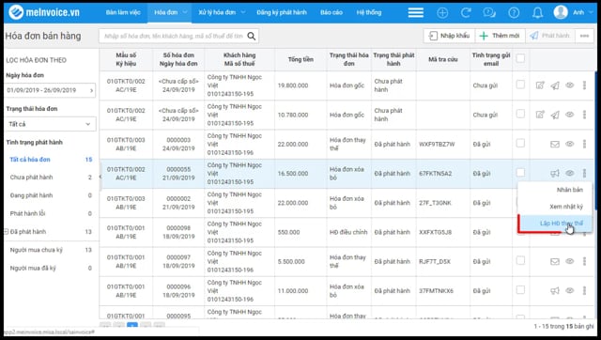Click the megaphone icon for invoice 0000096

[x=555, y=290]
